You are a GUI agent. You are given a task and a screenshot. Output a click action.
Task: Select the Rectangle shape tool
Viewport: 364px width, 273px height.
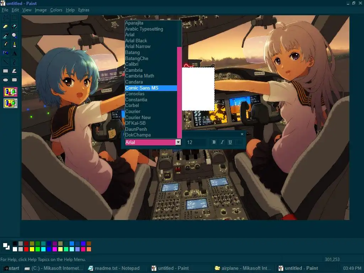[x=6, y=71]
